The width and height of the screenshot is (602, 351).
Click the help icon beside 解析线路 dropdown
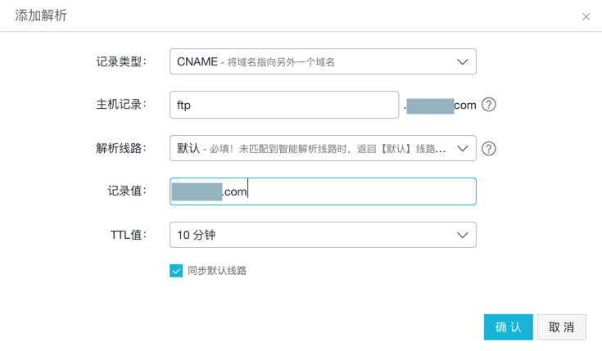[489, 148]
